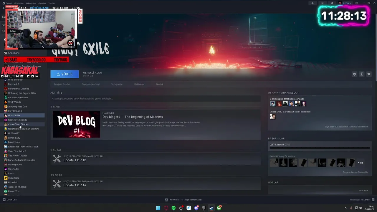This screenshot has width=377, height=212.
Task: Open OBS Studio from the taskbar
Action: [181, 208]
